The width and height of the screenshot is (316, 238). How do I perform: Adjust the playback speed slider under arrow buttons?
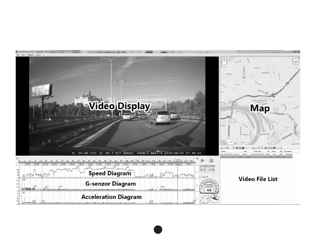[207, 173]
